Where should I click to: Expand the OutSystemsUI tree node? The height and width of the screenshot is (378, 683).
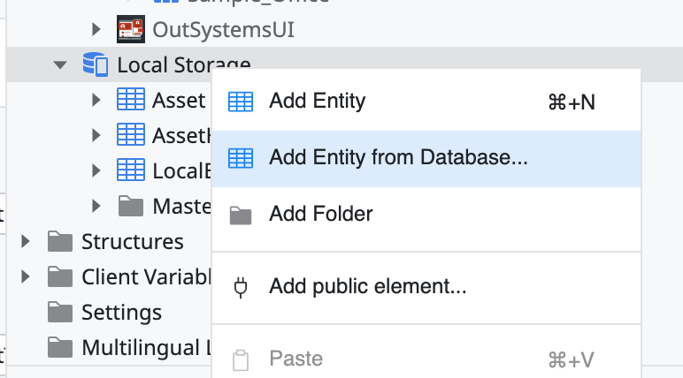pos(96,29)
